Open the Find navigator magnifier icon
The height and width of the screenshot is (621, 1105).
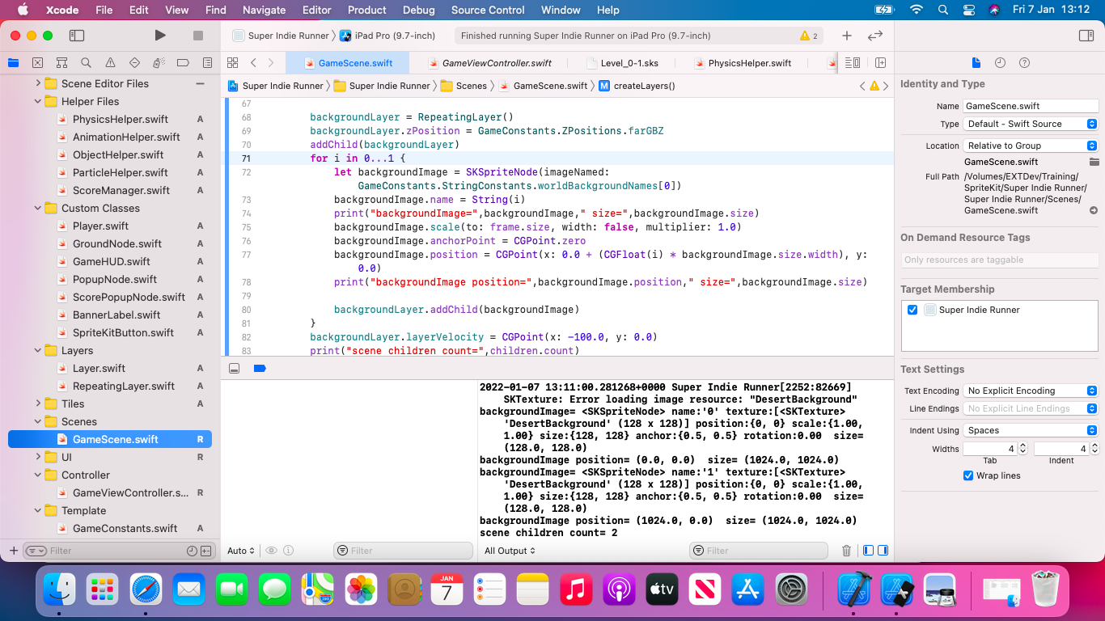pyautogui.click(x=86, y=63)
